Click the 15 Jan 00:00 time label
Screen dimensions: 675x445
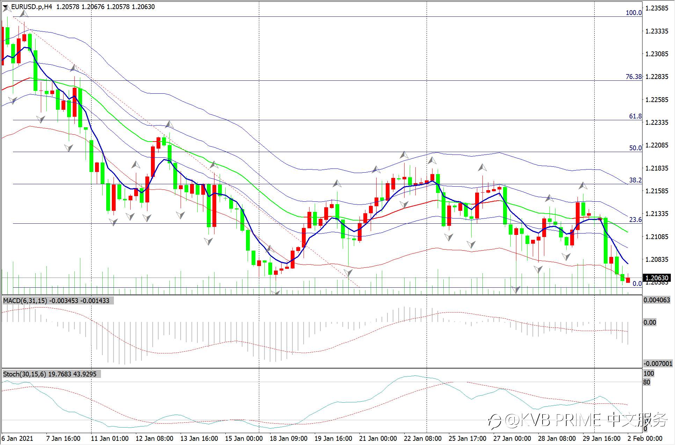click(x=244, y=438)
